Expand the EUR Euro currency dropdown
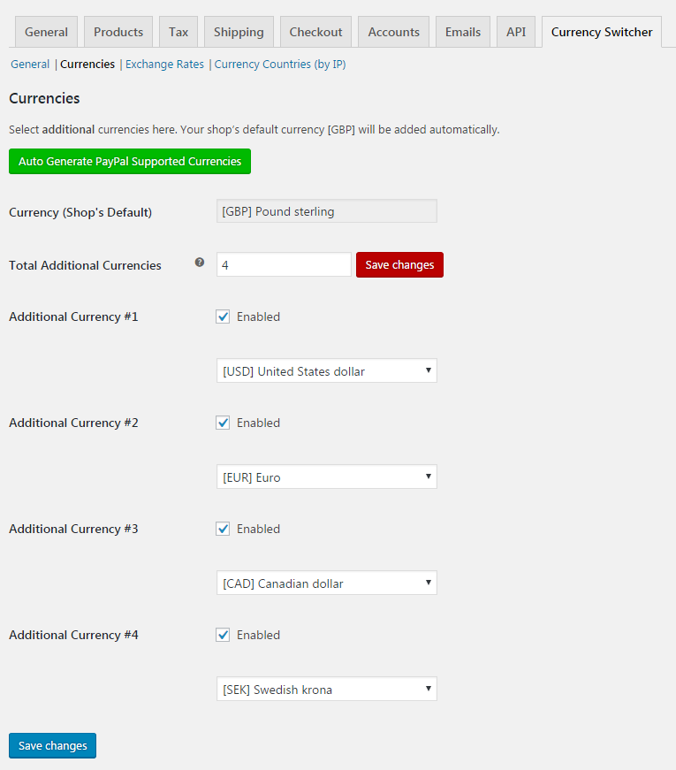The width and height of the screenshot is (676, 770). (x=326, y=476)
